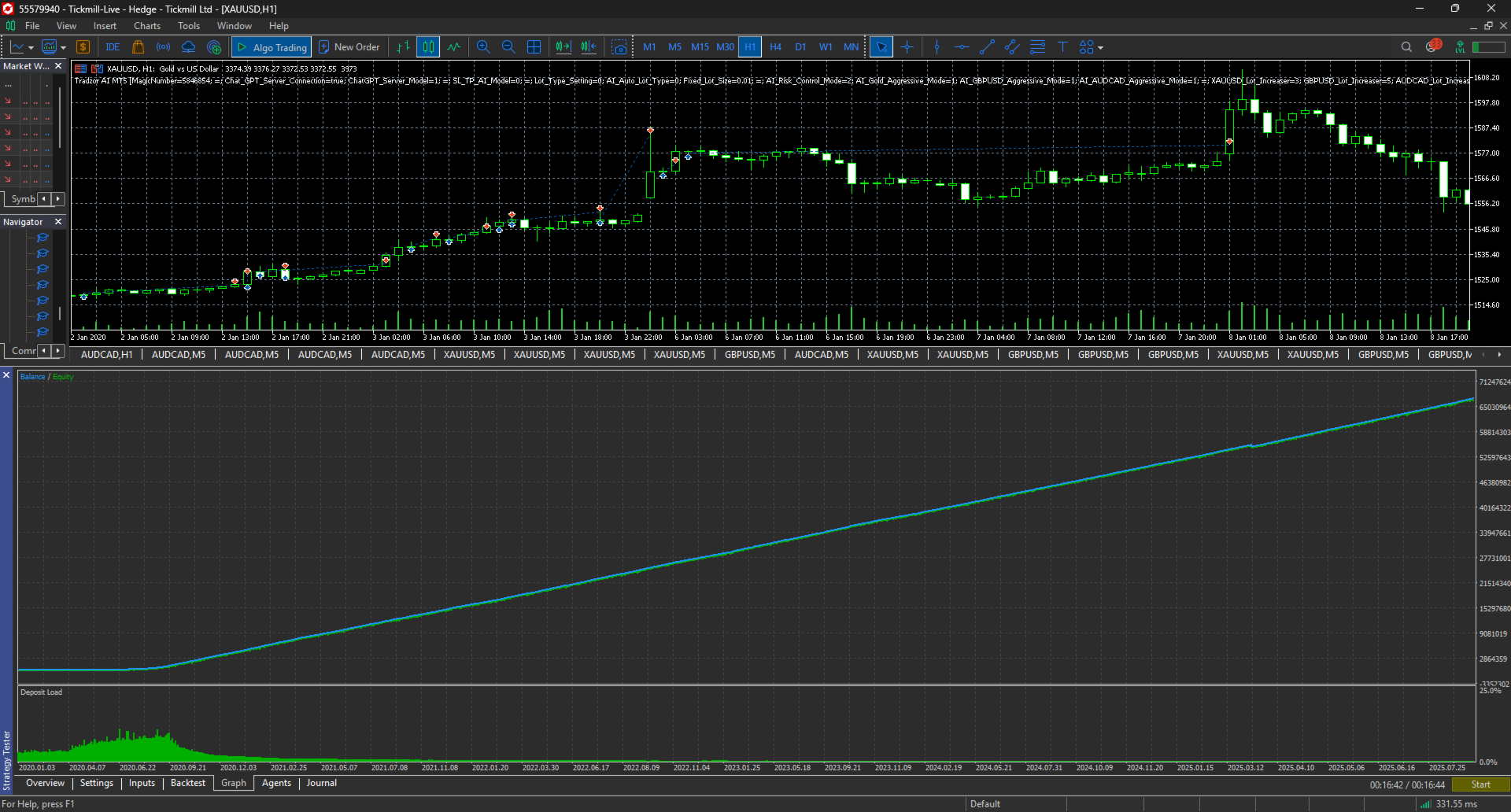Click New Order button
This screenshot has height=812, width=1511.
(349, 47)
